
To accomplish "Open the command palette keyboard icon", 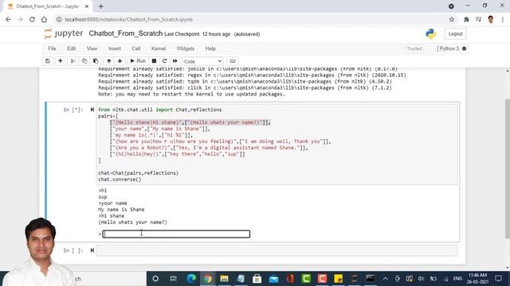I will point(232,61).
